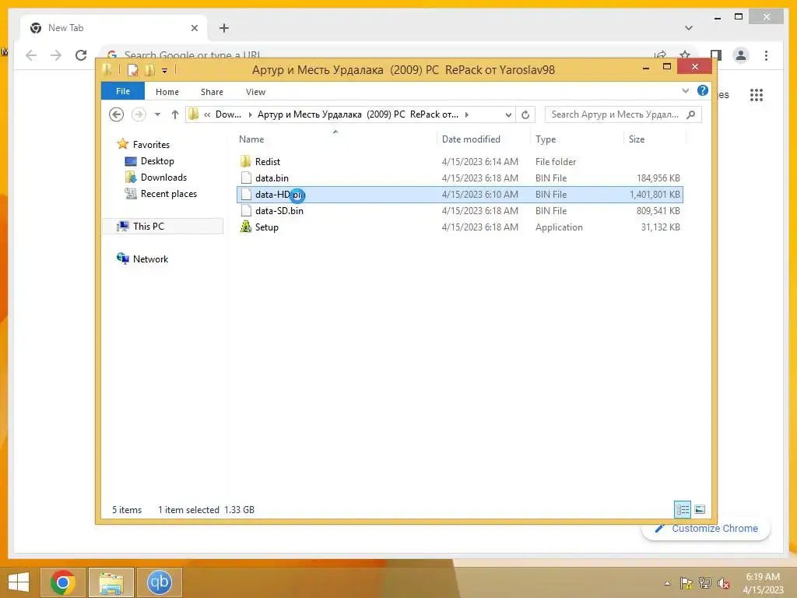Close the New Tab tab
This screenshot has height=598, width=797.
194,28
